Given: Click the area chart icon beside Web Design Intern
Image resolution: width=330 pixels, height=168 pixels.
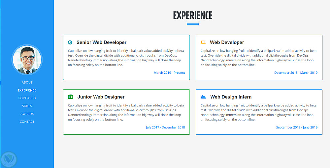Looking at the screenshot, I should [203, 97].
